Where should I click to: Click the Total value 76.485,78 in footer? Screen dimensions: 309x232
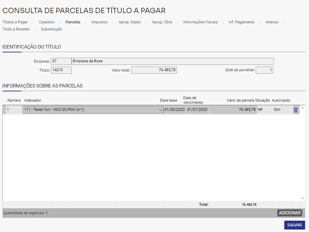click(x=249, y=205)
